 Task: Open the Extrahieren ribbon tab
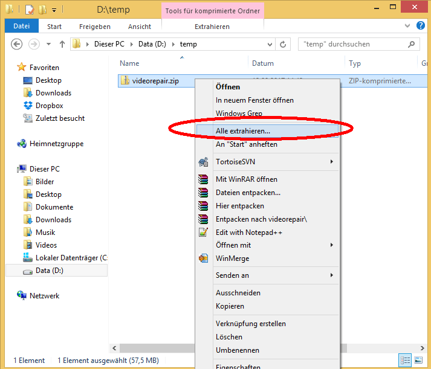tap(212, 27)
